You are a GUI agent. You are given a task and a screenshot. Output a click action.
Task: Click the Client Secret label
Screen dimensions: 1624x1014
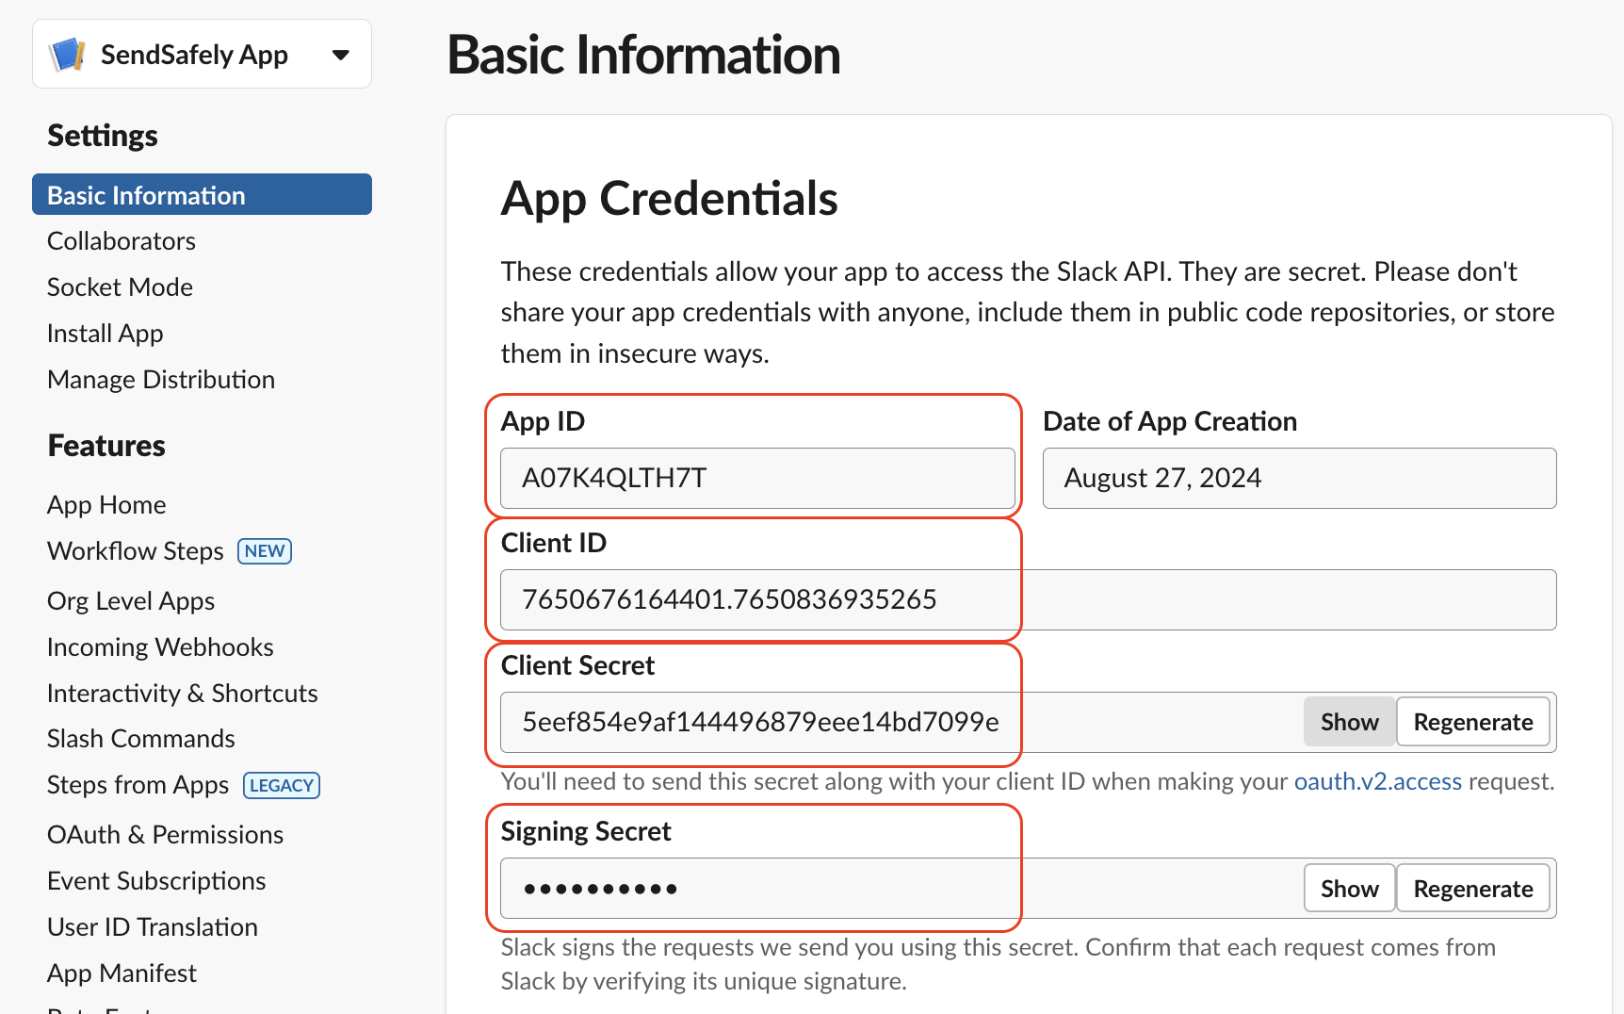[x=577, y=665]
